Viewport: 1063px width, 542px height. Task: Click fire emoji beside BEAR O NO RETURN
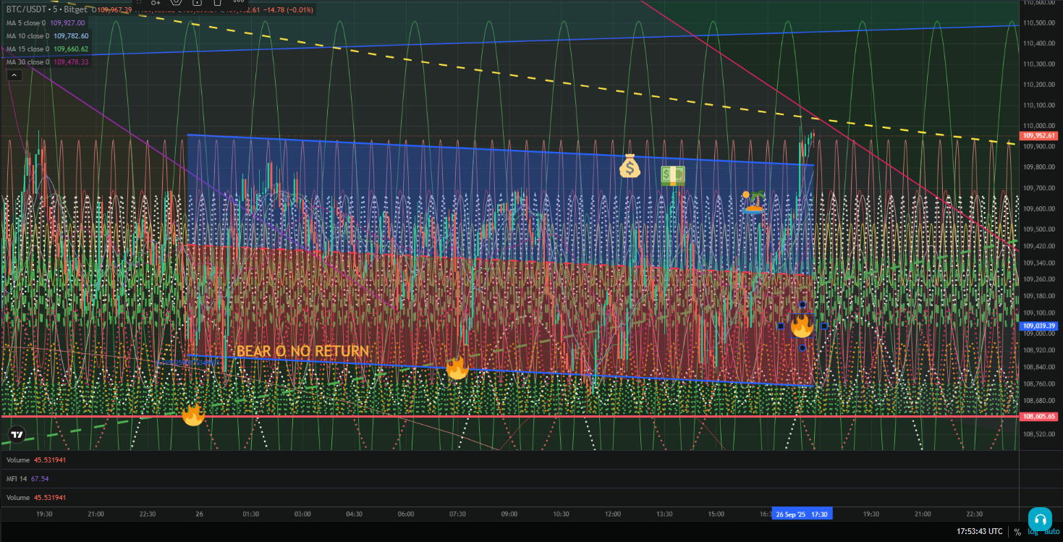coord(457,368)
